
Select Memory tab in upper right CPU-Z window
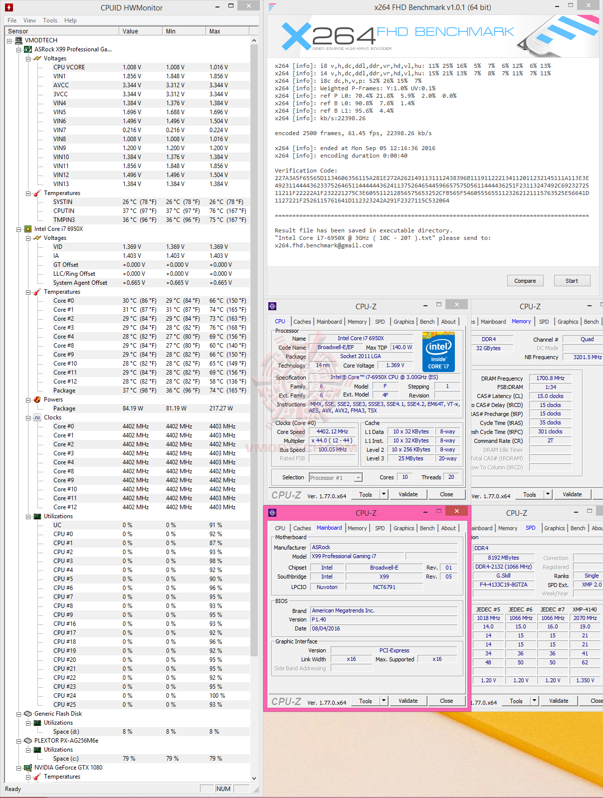(521, 321)
